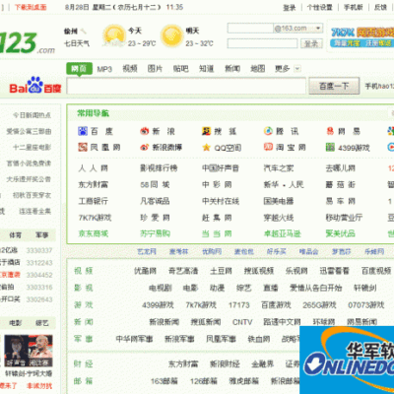
Task: Open the @163.com mail domain dropdown
Action: (317, 29)
